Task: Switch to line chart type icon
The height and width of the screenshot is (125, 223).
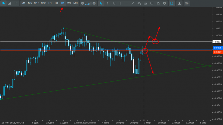Action: pyautogui.click(x=10, y=3)
